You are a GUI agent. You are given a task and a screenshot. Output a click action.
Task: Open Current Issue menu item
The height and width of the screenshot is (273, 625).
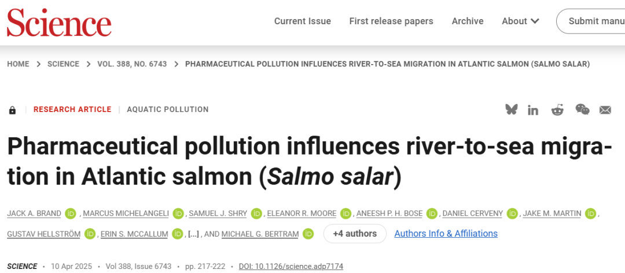coord(303,21)
